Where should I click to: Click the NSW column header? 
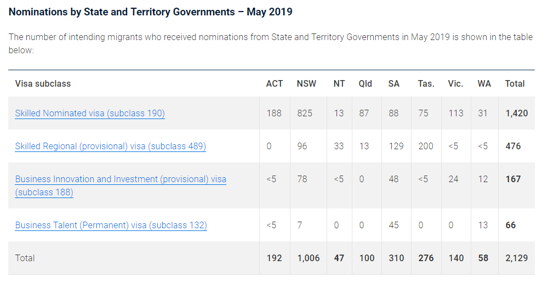tap(306, 84)
